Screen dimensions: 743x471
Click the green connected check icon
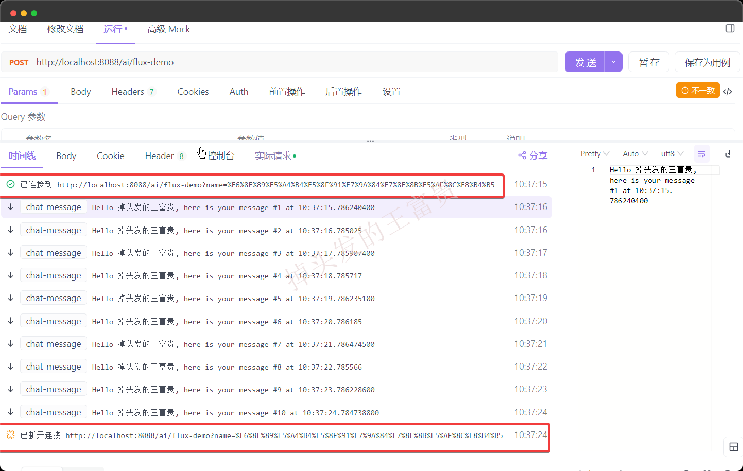(x=10, y=184)
